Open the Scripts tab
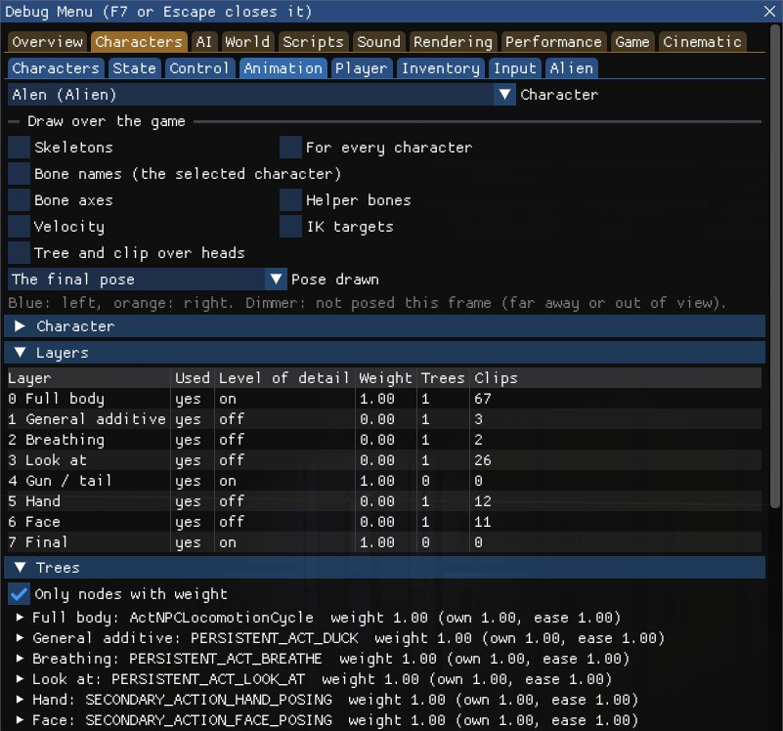 tap(313, 42)
